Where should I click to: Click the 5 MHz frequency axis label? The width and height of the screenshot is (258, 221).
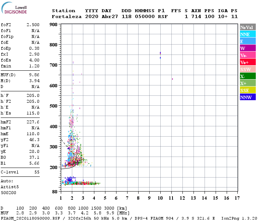coord(105,198)
